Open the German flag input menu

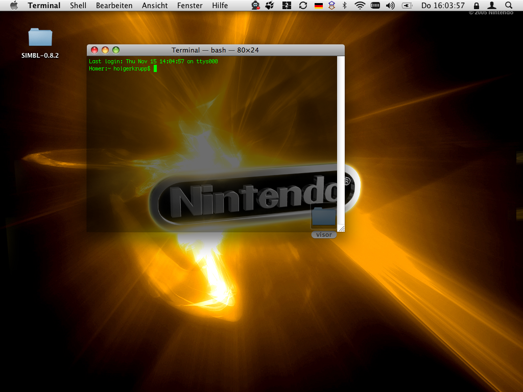pyautogui.click(x=319, y=5)
